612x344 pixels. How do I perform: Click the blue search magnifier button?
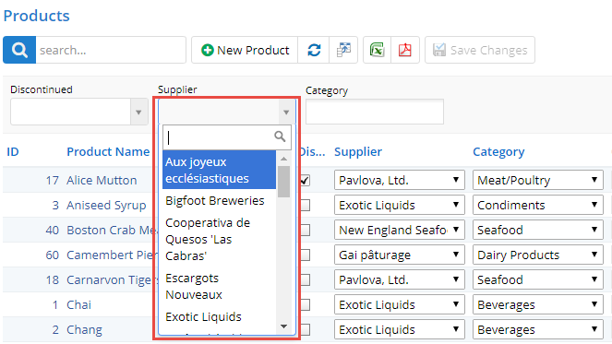click(19, 50)
